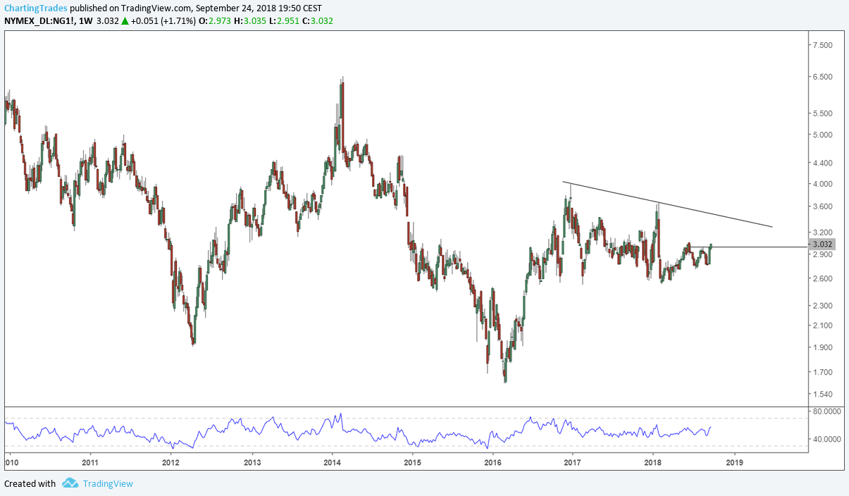Click the 2019 label on time axis
Image resolution: width=849 pixels, height=496 pixels.
click(x=734, y=463)
